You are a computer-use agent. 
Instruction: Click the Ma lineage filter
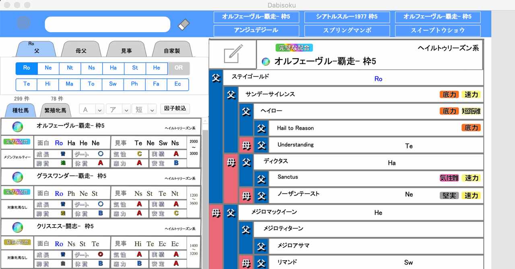(70, 84)
